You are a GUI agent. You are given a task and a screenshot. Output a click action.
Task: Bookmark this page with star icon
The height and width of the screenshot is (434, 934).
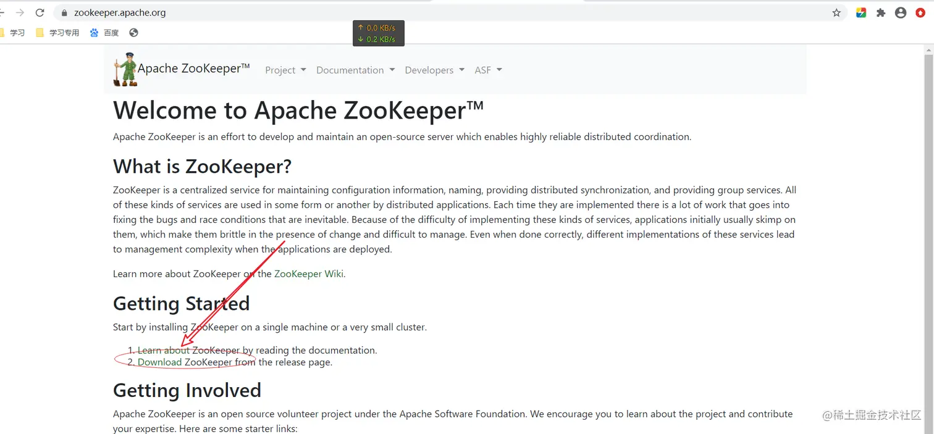point(836,12)
